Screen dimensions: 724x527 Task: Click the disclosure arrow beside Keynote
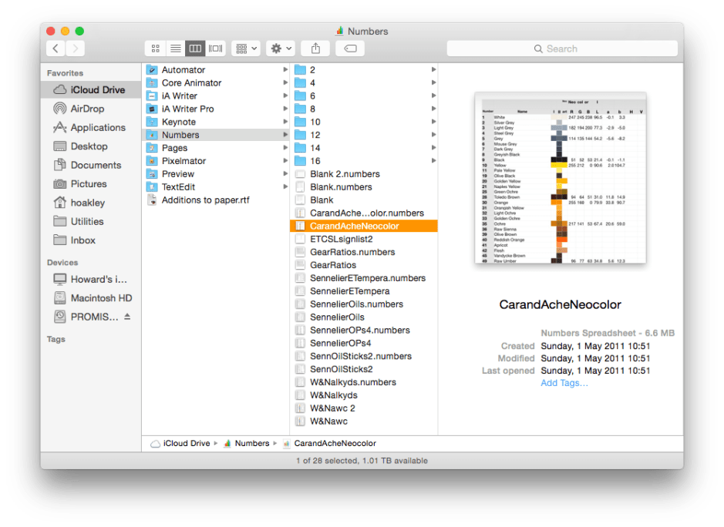pyautogui.click(x=285, y=122)
